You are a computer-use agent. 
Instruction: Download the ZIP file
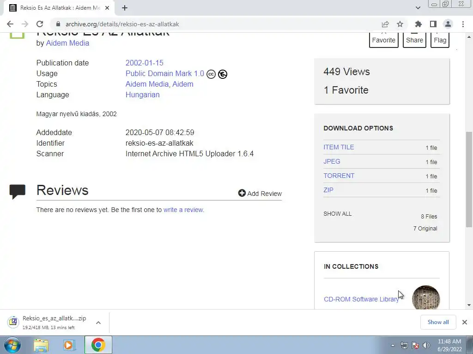tap(328, 190)
